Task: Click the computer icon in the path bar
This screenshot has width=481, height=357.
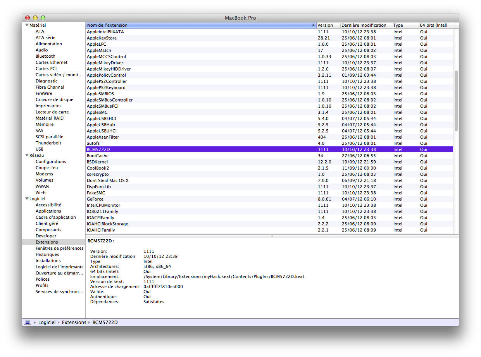Action: click(x=28, y=322)
